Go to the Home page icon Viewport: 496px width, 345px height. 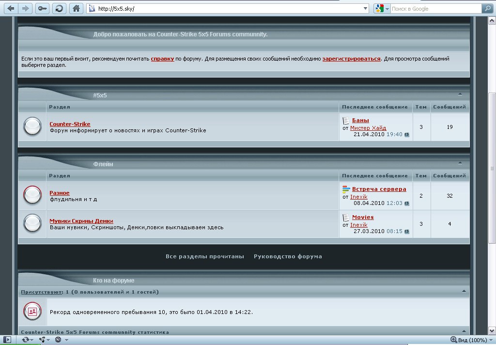pos(76,9)
